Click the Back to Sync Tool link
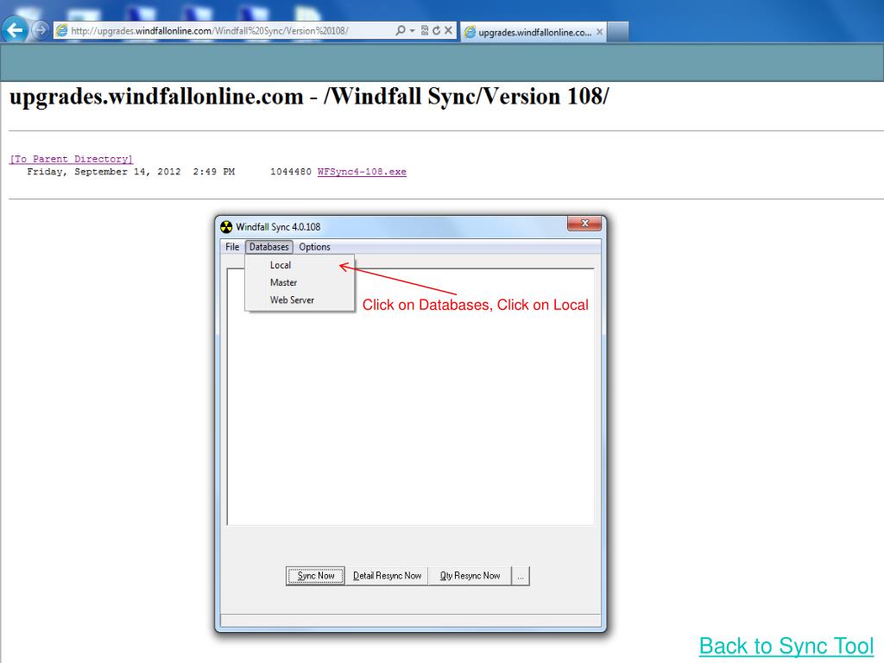The width and height of the screenshot is (884, 663). (786, 646)
